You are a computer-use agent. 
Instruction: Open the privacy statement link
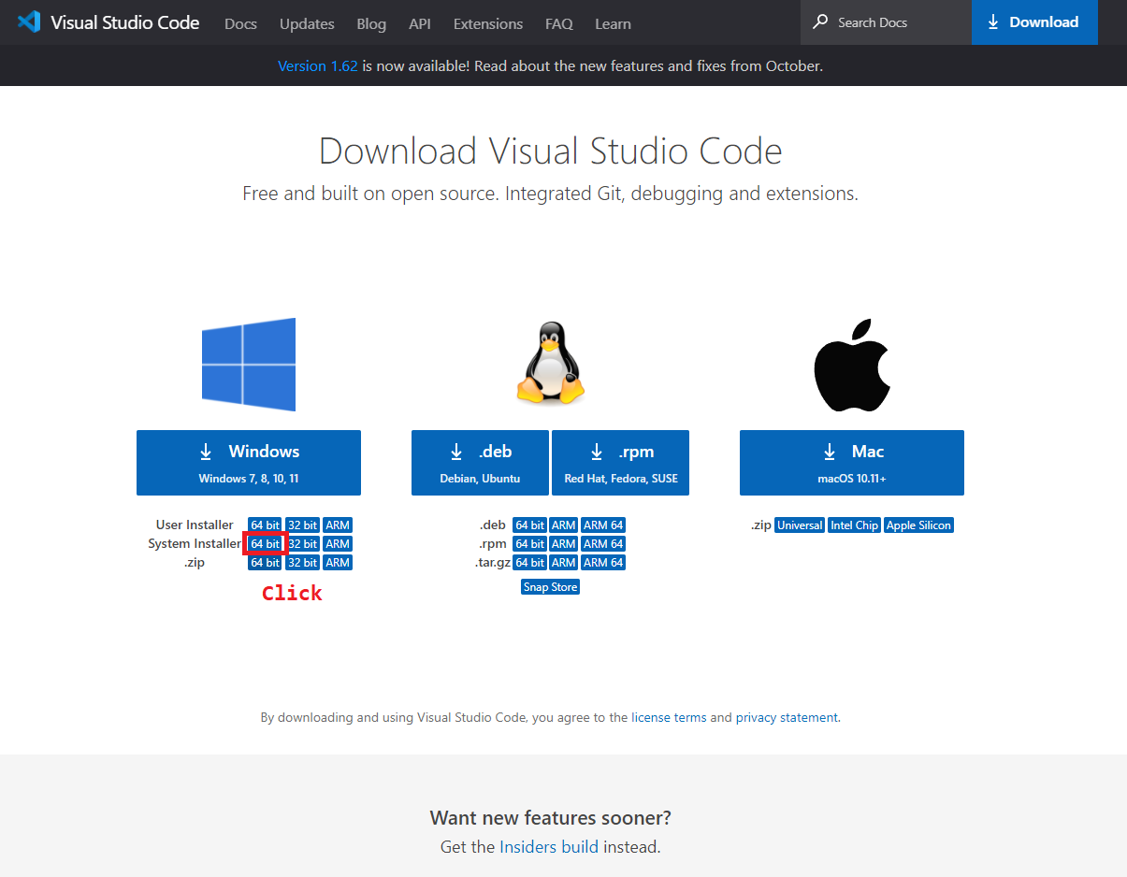point(787,718)
